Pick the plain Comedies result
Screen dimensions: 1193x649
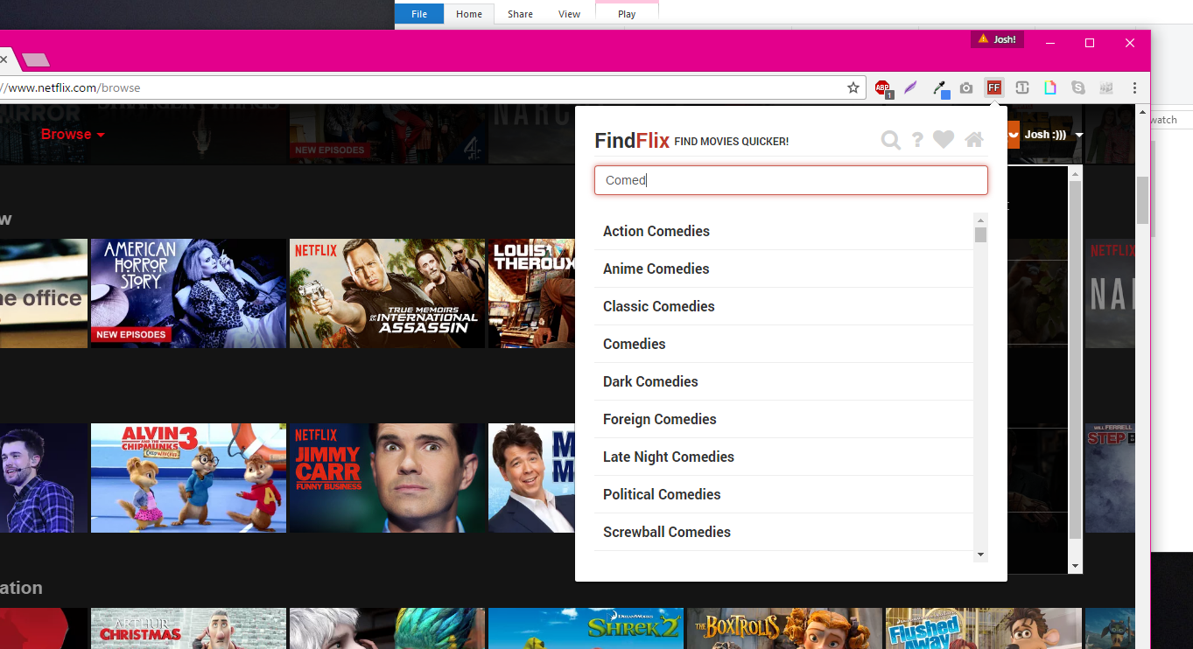point(783,344)
